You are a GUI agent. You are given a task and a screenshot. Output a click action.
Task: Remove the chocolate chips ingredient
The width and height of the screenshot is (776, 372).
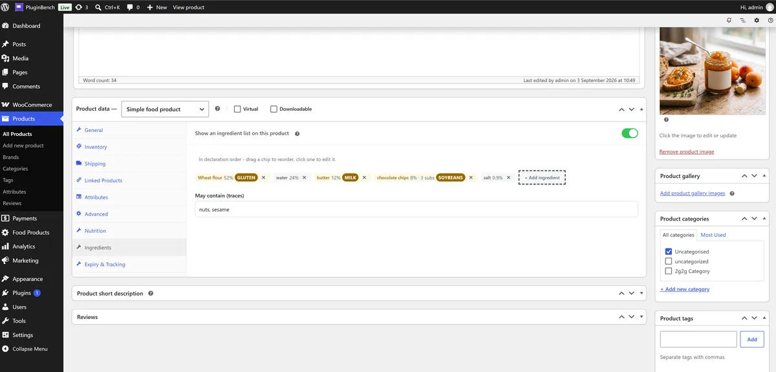[x=471, y=177]
